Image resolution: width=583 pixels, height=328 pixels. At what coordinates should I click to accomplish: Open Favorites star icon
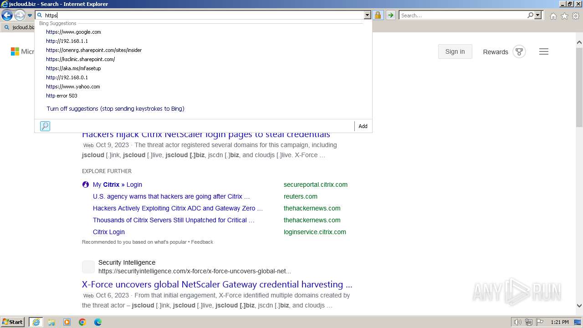[564, 16]
